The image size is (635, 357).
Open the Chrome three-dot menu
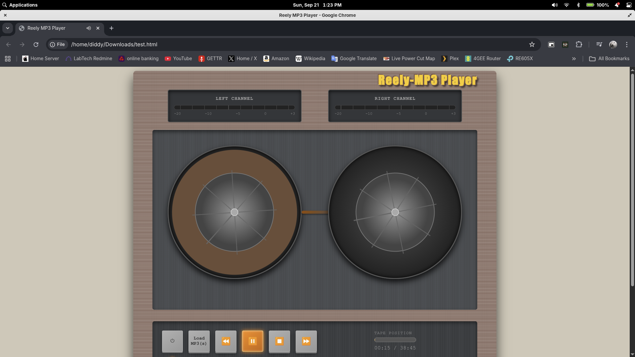click(x=627, y=44)
